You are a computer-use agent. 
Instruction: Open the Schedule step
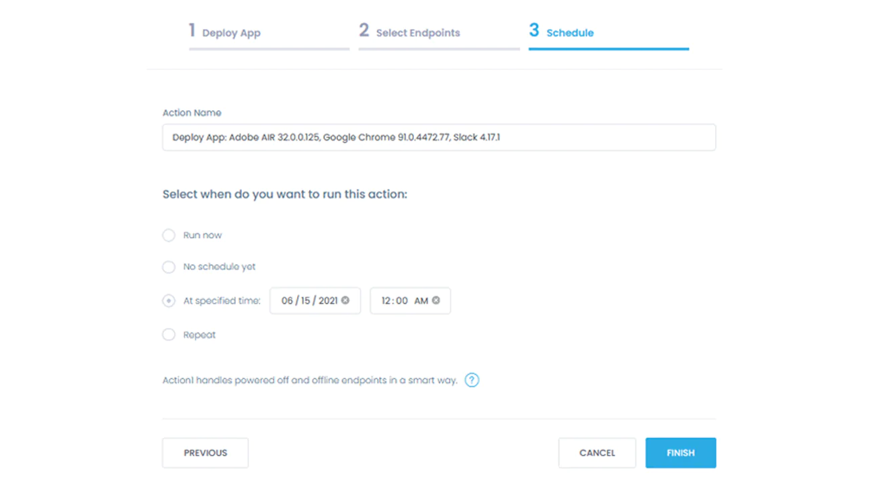[569, 32]
